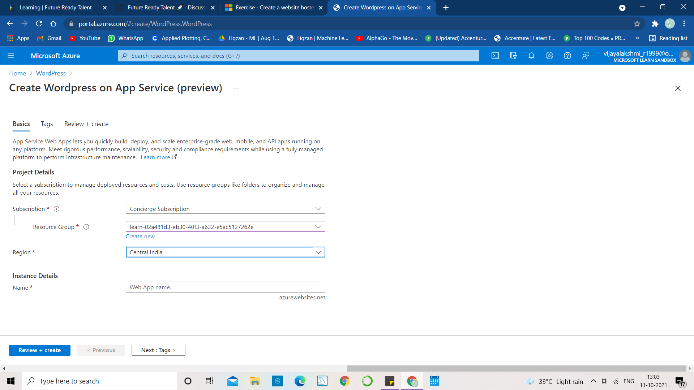Click the horizontal scrollbar at page bottom

click(x=516, y=368)
